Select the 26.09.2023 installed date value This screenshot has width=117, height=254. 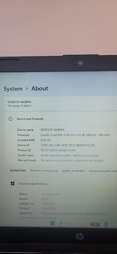[x=48, y=204]
